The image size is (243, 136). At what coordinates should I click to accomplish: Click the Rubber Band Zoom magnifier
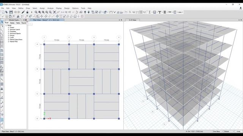point(36,12)
